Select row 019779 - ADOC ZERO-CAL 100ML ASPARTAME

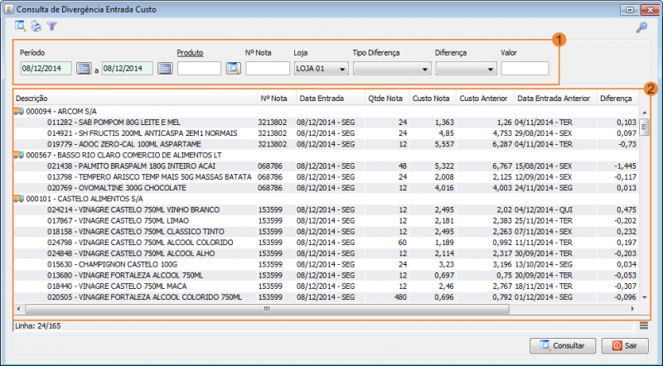pyautogui.click(x=326, y=144)
